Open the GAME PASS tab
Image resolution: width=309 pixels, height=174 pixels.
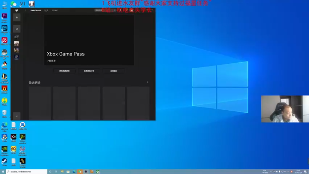pos(36,10)
